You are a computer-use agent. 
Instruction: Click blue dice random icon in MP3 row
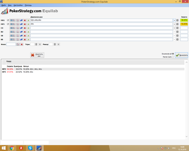click(21, 24)
